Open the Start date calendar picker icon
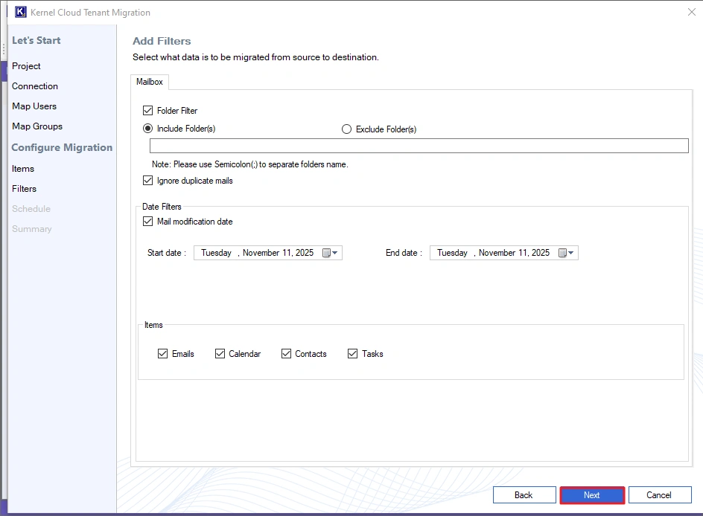The height and width of the screenshot is (516, 703). (x=326, y=252)
